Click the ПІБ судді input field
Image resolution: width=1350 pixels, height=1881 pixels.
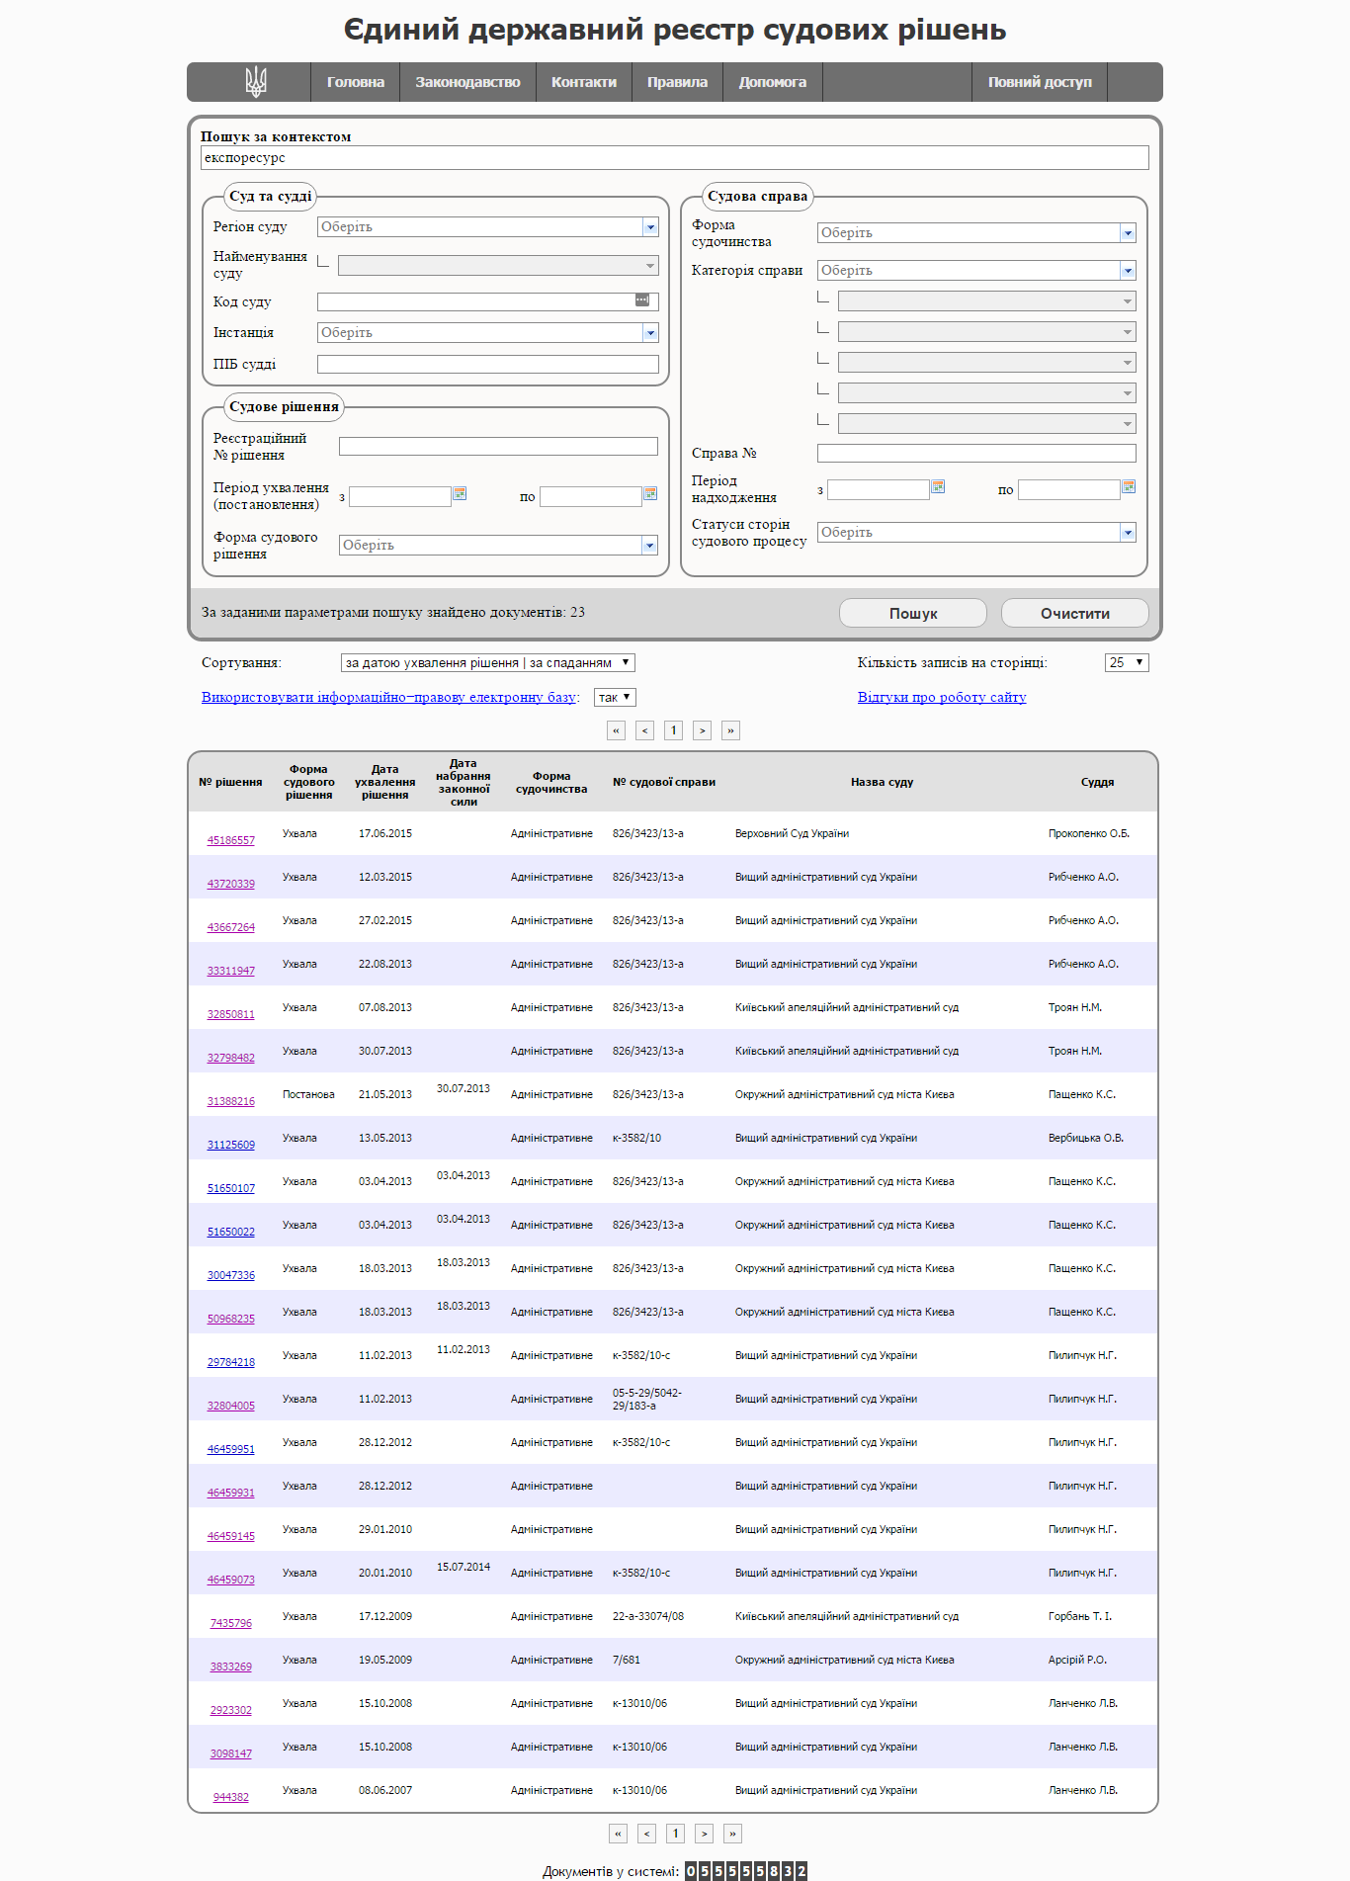coord(487,365)
